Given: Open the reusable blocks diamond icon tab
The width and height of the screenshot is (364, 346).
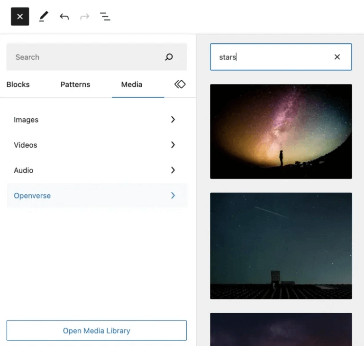Looking at the screenshot, I should coord(180,84).
